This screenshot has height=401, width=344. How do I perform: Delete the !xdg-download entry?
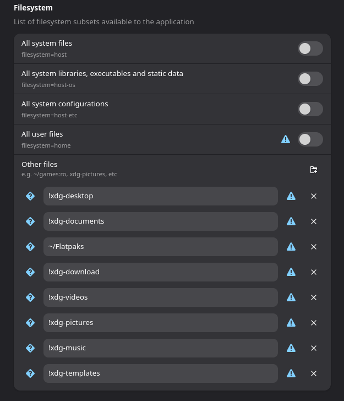pyautogui.click(x=314, y=272)
